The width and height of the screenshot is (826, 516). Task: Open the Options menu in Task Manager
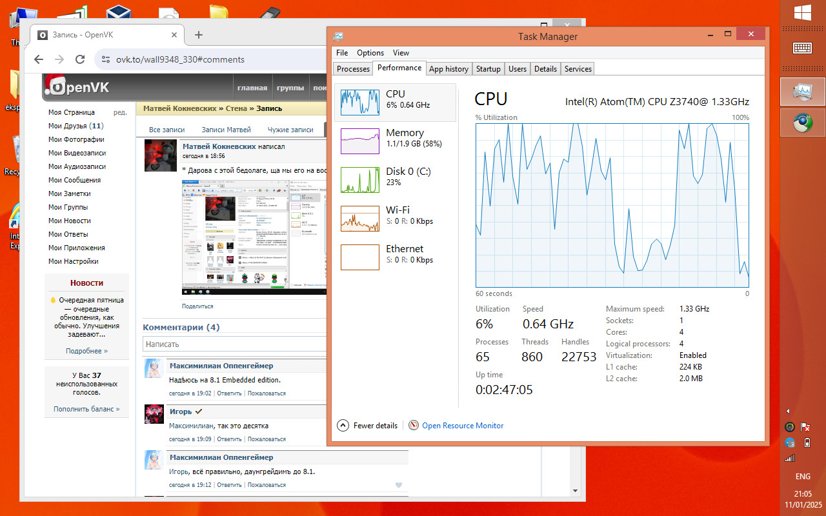coord(370,53)
